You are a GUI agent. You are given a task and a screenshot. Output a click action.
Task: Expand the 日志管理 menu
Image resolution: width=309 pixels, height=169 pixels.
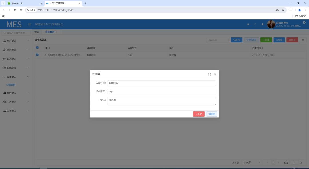[x=16, y=59]
